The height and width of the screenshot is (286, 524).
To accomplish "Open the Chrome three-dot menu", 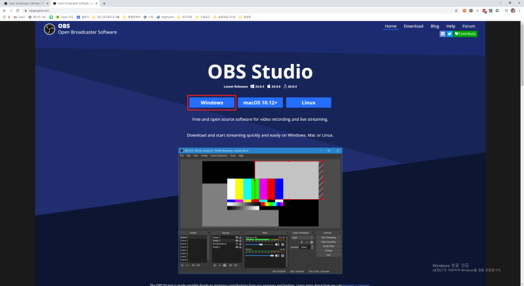I will coord(520,10).
